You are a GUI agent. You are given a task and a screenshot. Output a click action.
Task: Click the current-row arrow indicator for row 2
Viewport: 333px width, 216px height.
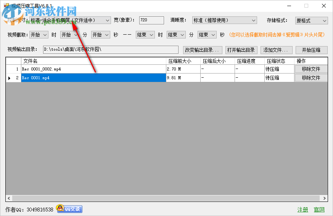coord(9,78)
